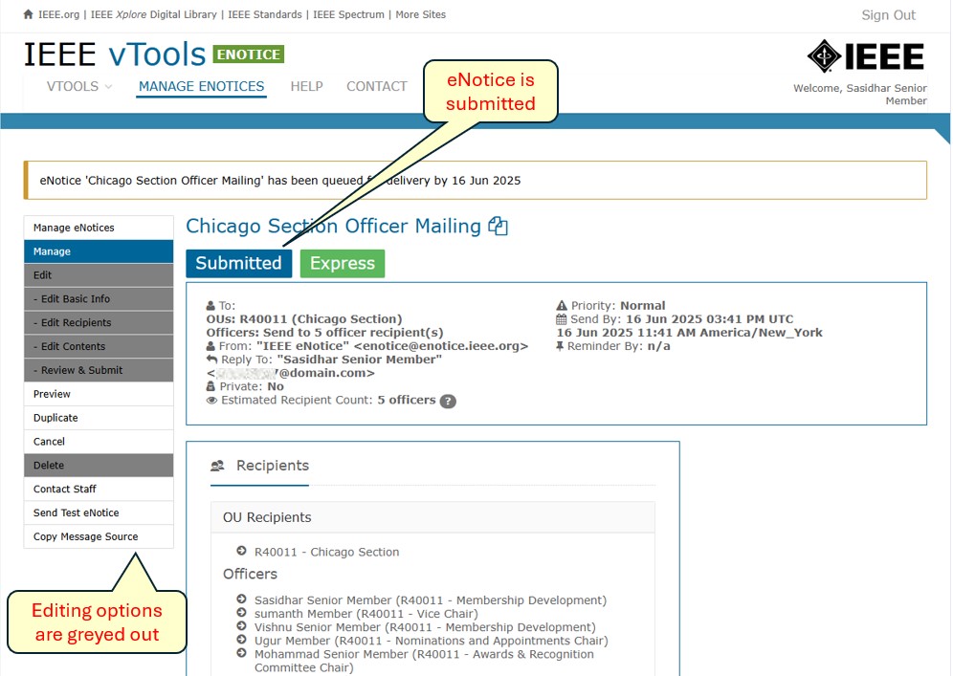
Task: Click the arrow icon beside Mohammad Senior Member
Action: click(x=241, y=653)
